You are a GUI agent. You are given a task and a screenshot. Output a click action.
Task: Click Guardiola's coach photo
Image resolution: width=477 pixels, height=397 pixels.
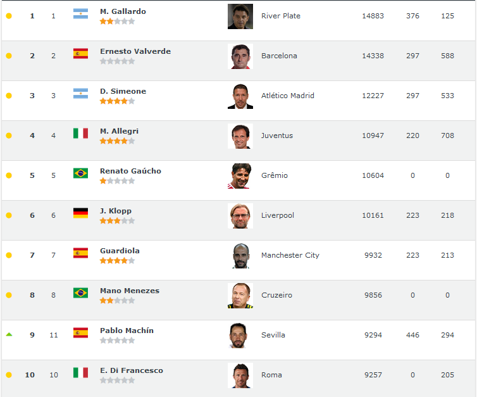coord(240,256)
